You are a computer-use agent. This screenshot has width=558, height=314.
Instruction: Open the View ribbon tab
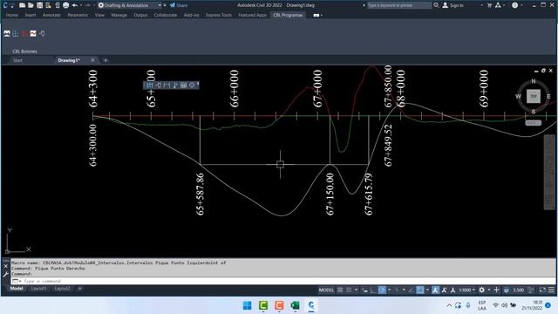(99, 16)
